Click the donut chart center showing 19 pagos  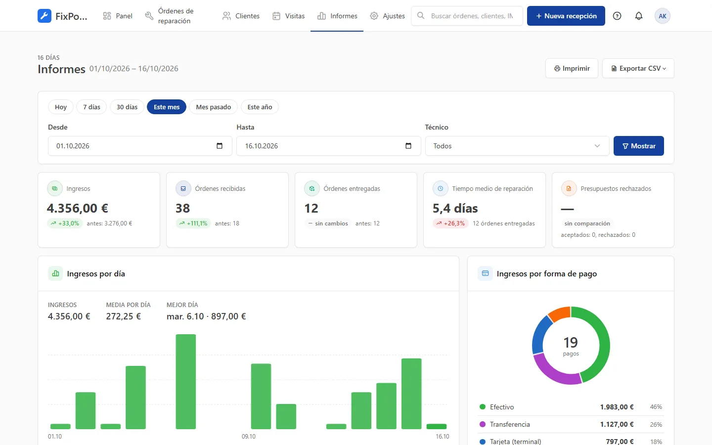(x=571, y=346)
